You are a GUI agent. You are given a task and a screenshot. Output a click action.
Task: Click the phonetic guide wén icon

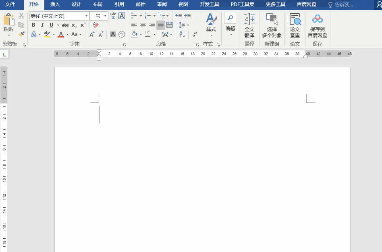[113, 16]
